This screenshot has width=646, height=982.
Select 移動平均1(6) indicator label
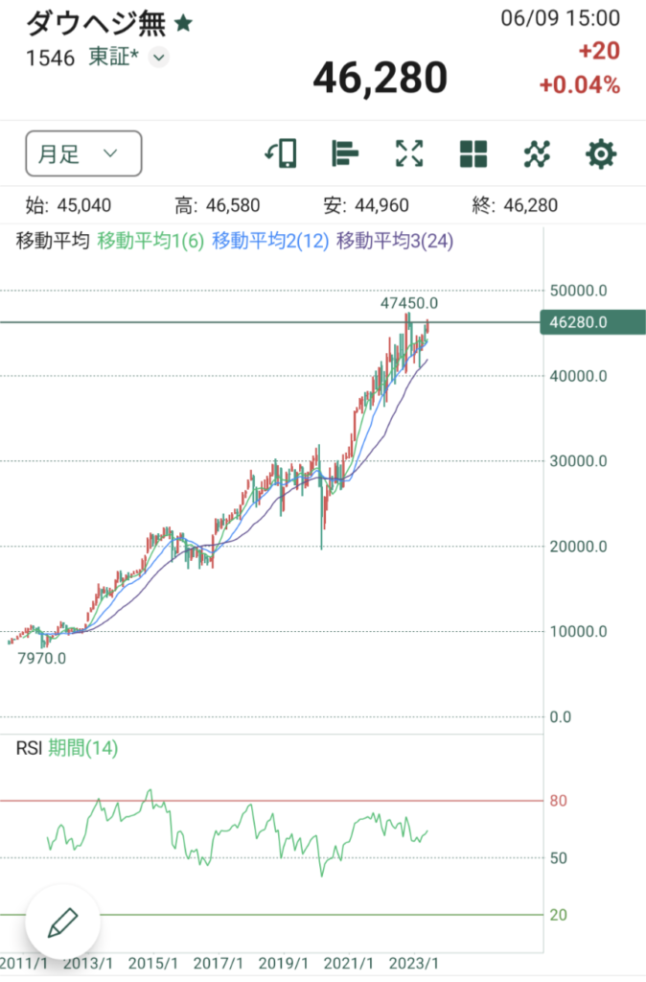click(x=150, y=241)
